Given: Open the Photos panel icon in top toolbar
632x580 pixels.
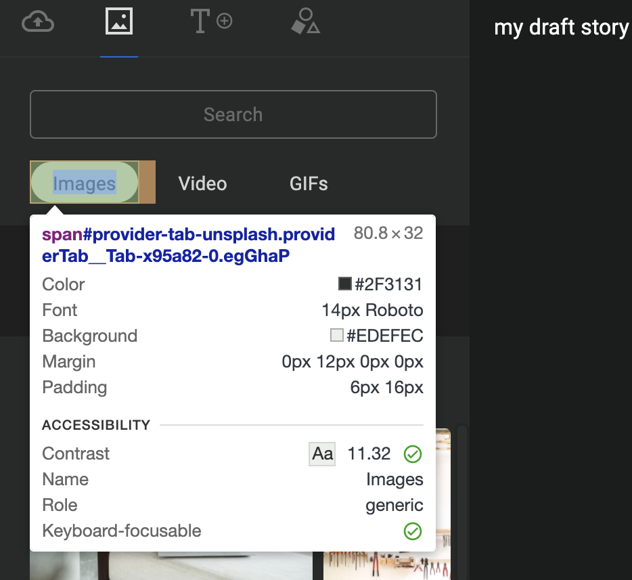Looking at the screenshot, I should (120, 21).
